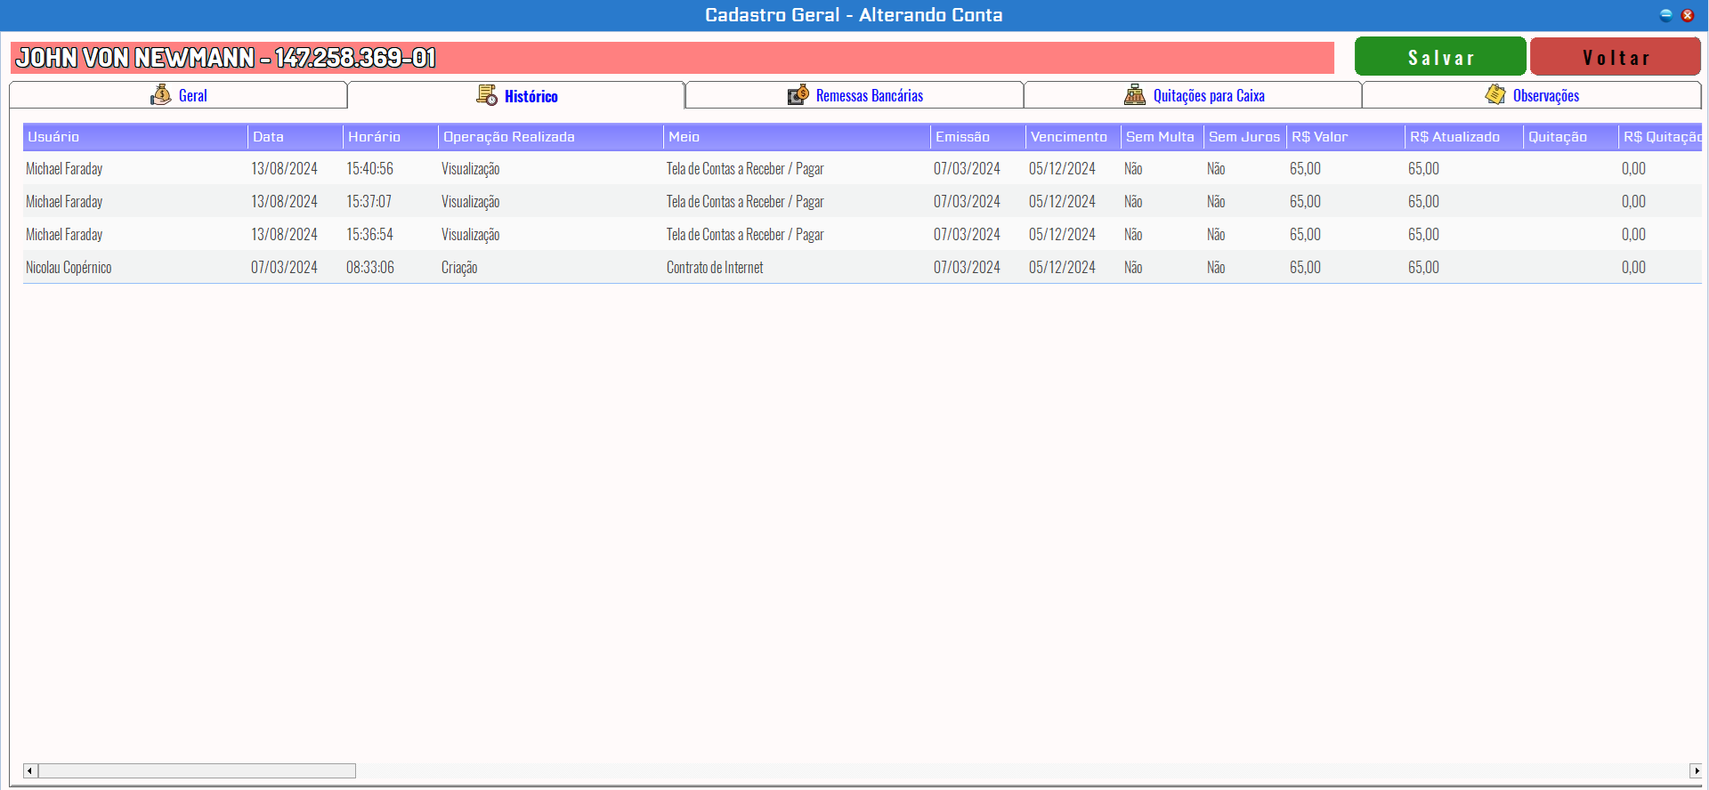Click the Quitação column header

1571,137
